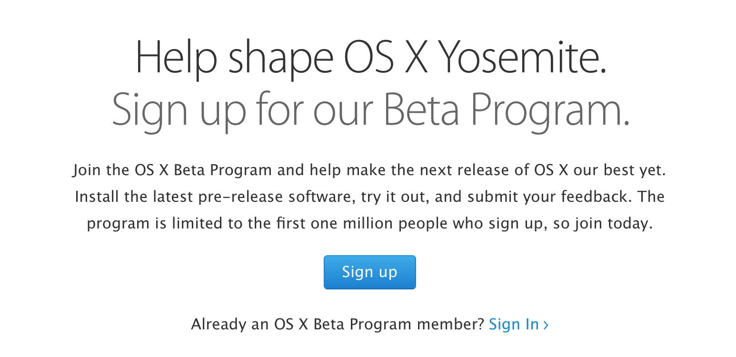Click the blue Sign up button
The image size is (736, 357).
tap(369, 272)
